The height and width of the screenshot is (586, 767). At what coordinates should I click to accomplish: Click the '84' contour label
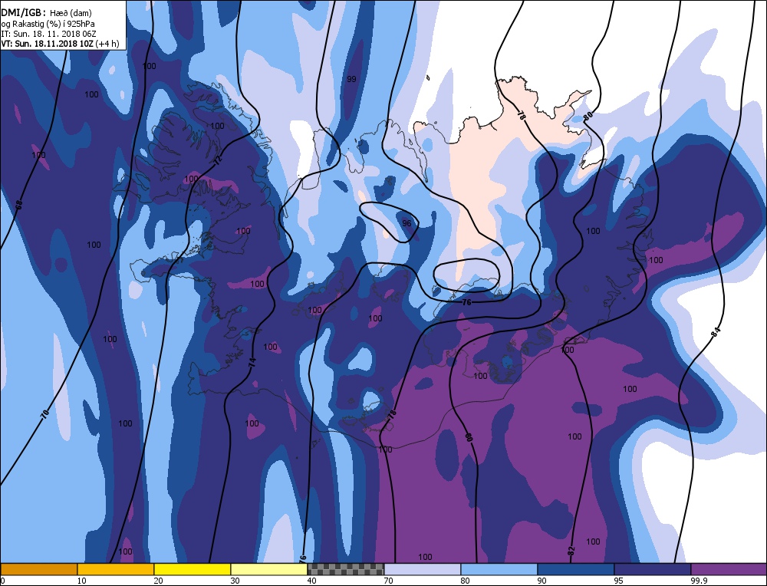click(x=716, y=333)
